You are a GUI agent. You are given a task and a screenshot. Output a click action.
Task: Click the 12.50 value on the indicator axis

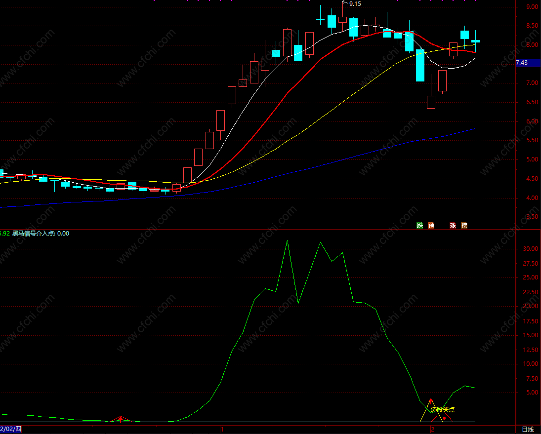(x=530, y=350)
